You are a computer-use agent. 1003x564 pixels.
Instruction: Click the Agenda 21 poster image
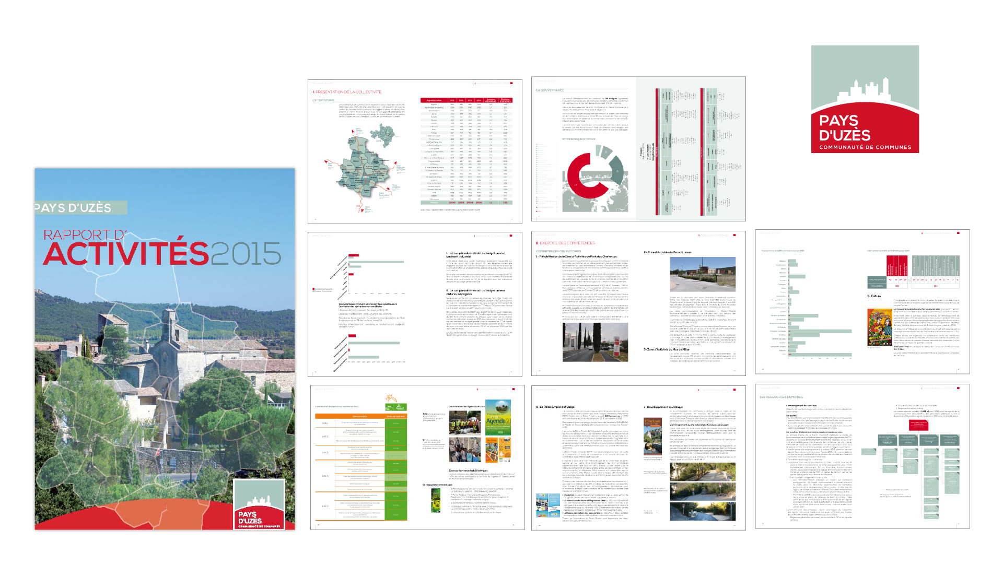coord(498,418)
